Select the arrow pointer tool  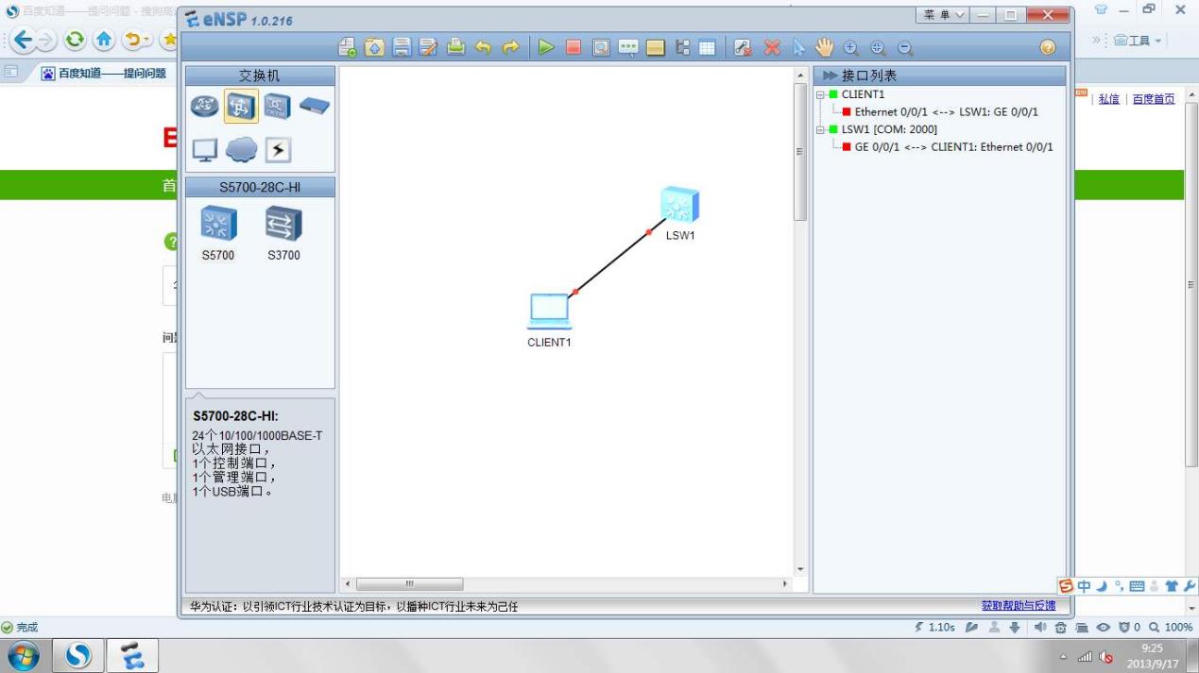point(797,47)
